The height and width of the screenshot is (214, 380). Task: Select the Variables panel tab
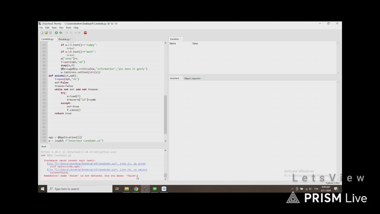[174, 39]
